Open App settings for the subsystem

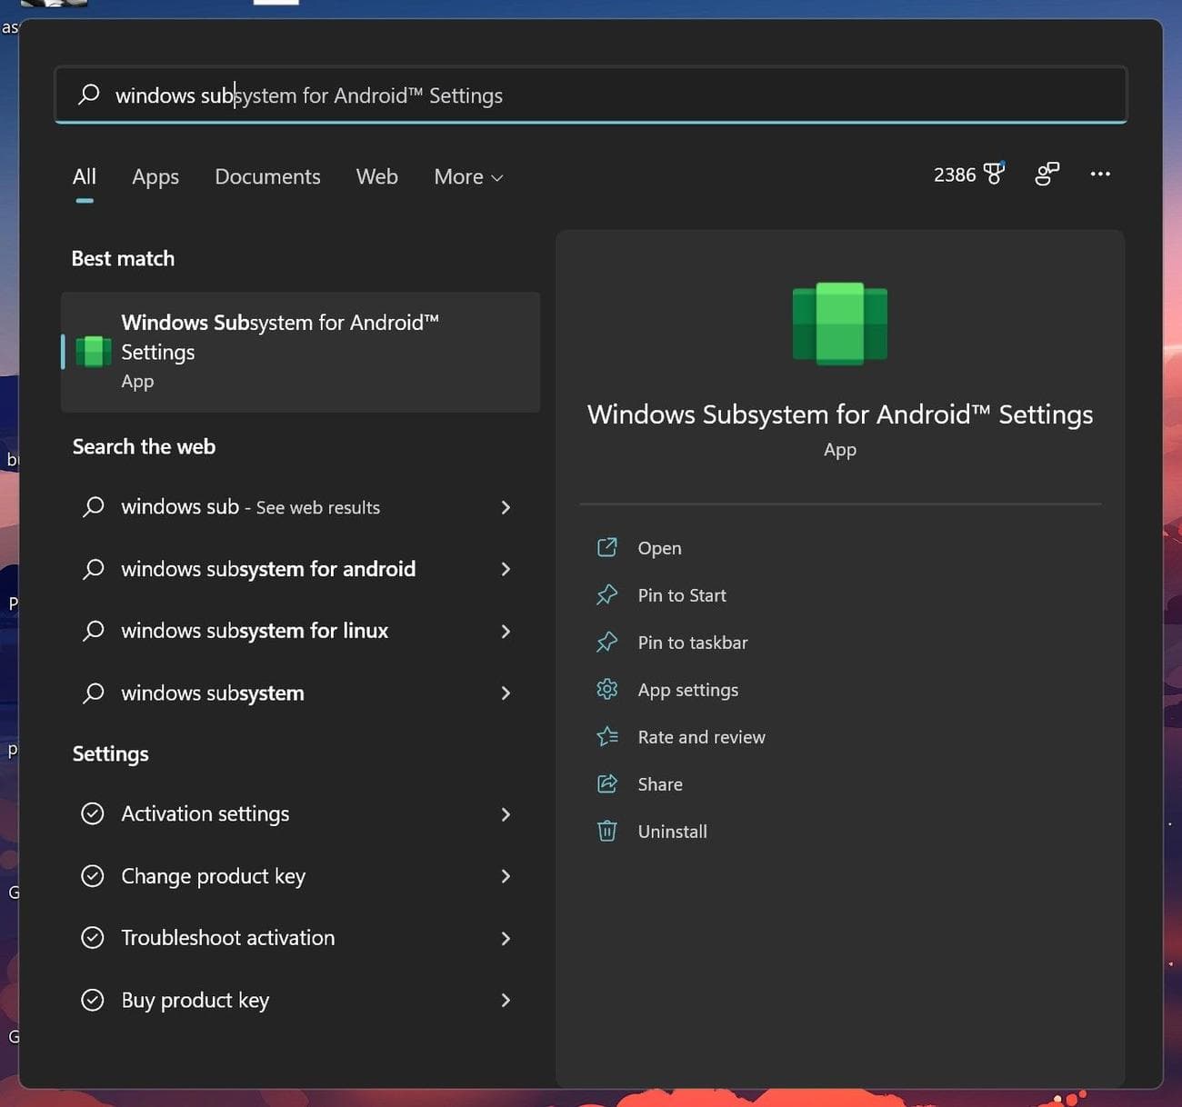tap(688, 690)
